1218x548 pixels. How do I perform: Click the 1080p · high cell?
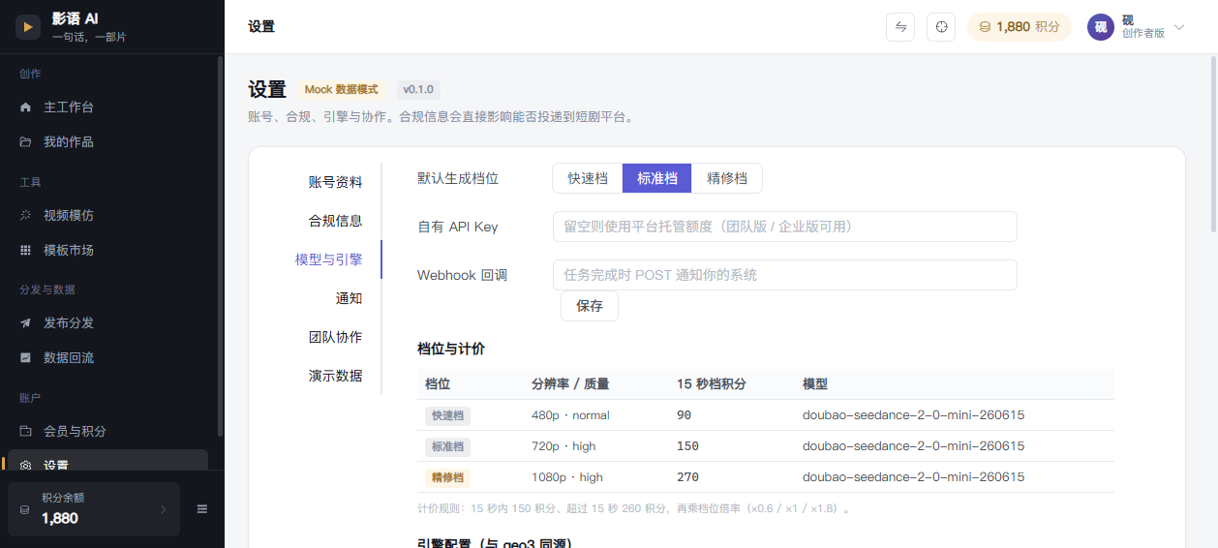pyautogui.click(x=567, y=477)
